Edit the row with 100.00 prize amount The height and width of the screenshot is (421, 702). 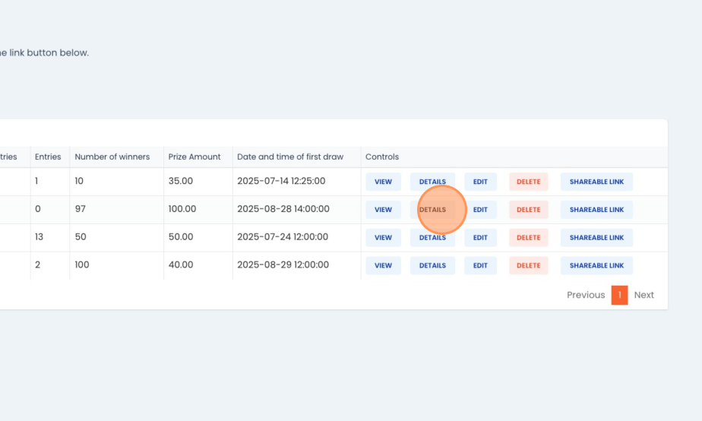point(480,210)
